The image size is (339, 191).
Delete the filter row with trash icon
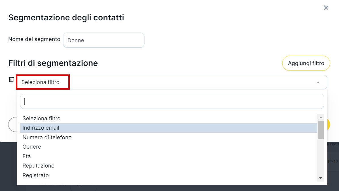coord(11,80)
